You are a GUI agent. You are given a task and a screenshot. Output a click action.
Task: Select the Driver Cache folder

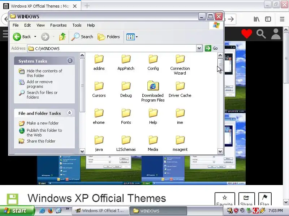click(180, 90)
